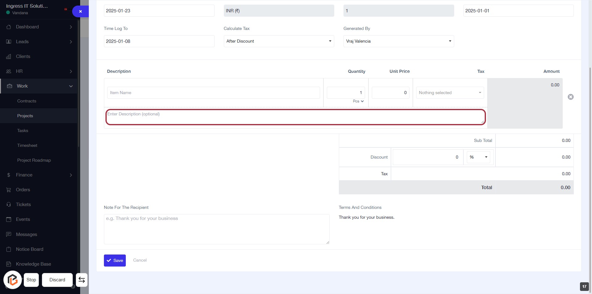Screen dimensions: 592x294
Task: Click the Cancel link
Action: coord(140,260)
